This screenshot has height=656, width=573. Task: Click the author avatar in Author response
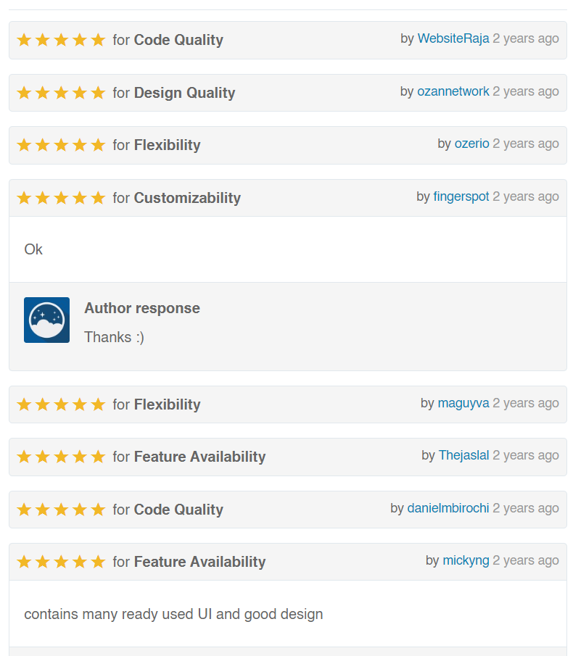click(x=47, y=320)
